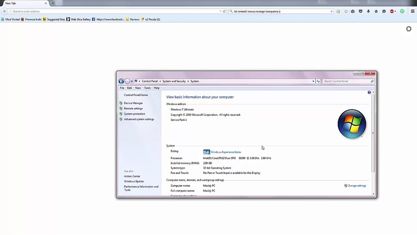Open new tab page settings gear

(x=409, y=29)
